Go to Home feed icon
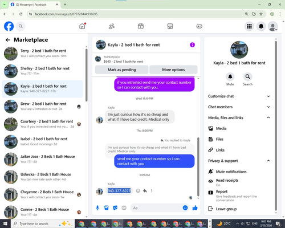 tap(82, 26)
